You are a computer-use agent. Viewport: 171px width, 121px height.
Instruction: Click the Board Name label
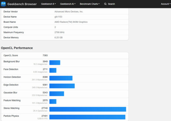(x=10, y=22)
